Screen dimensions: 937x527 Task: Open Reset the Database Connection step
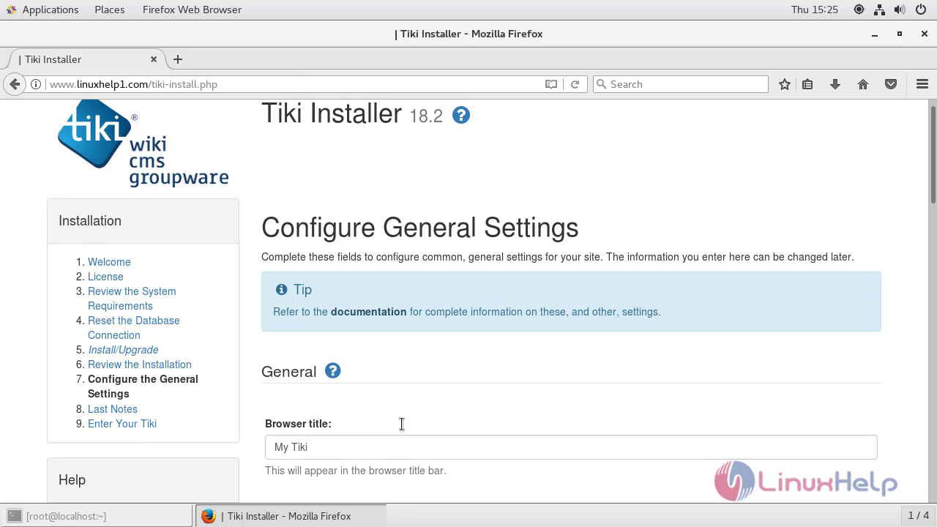(134, 328)
